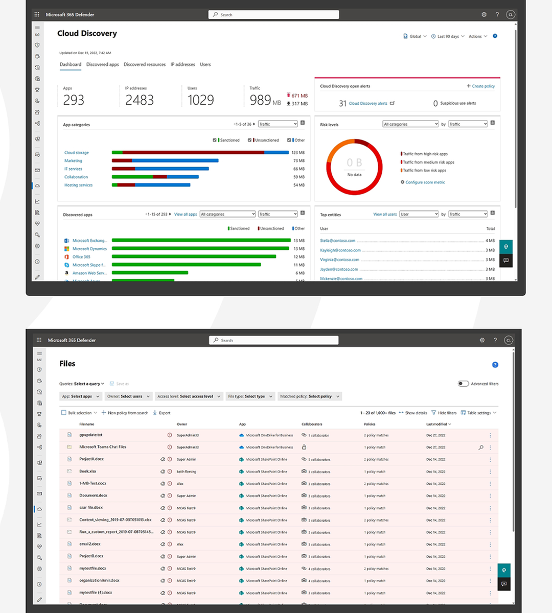Focus search field in Files window

(273, 340)
